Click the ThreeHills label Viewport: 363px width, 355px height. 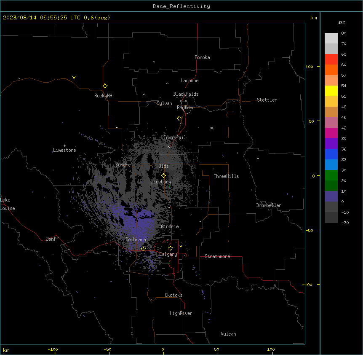pyautogui.click(x=226, y=176)
